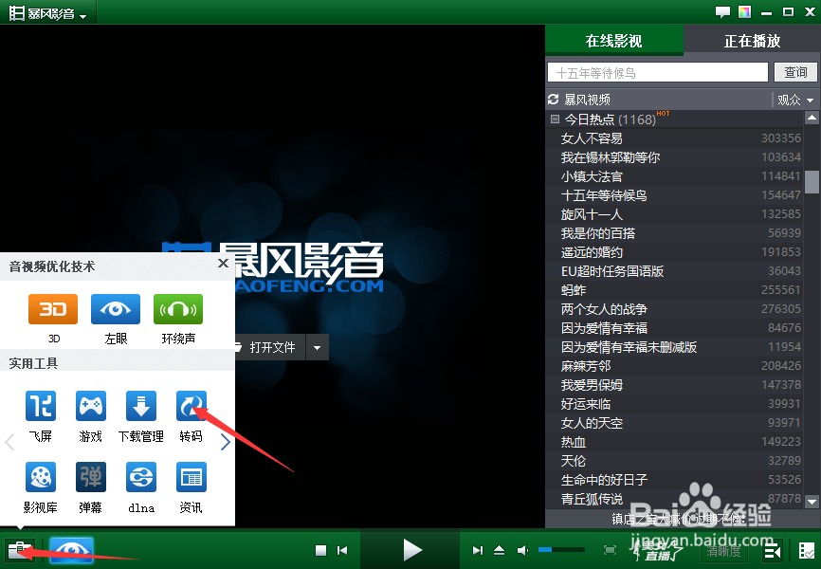The height and width of the screenshot is (569, 821).
Task: Go to the previous track
Action: (x=342, y=550)
